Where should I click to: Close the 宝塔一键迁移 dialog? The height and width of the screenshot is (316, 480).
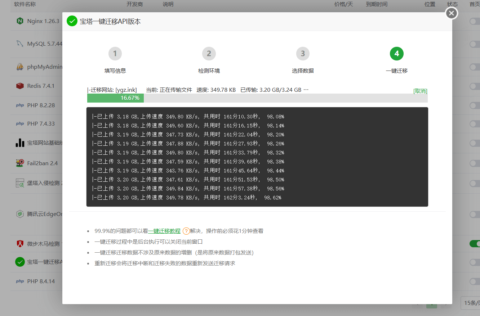452,13
